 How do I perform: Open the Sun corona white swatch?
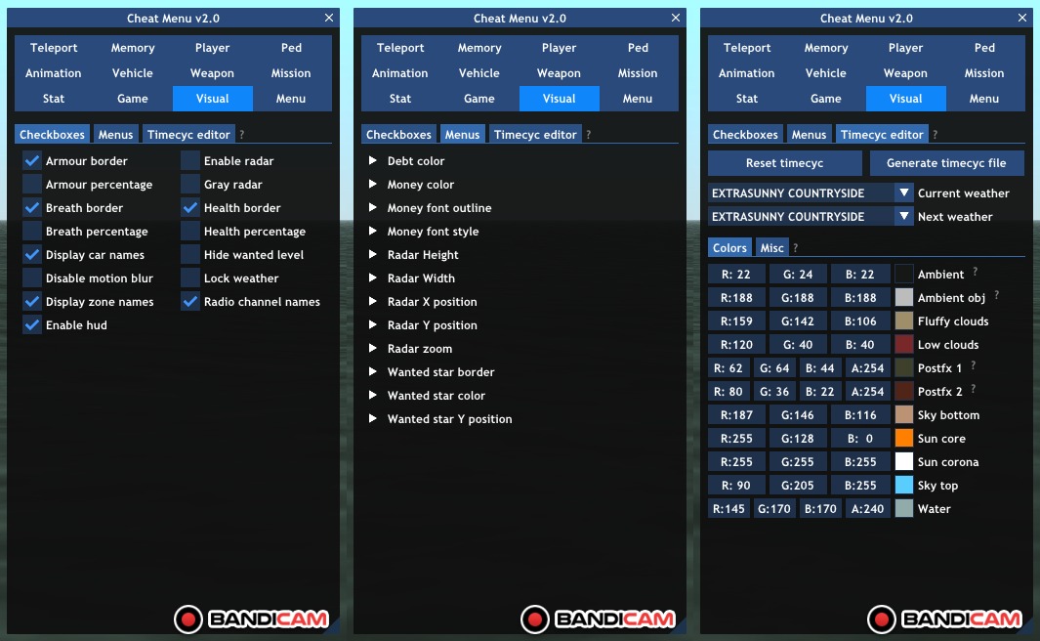(x=903, y=461)
